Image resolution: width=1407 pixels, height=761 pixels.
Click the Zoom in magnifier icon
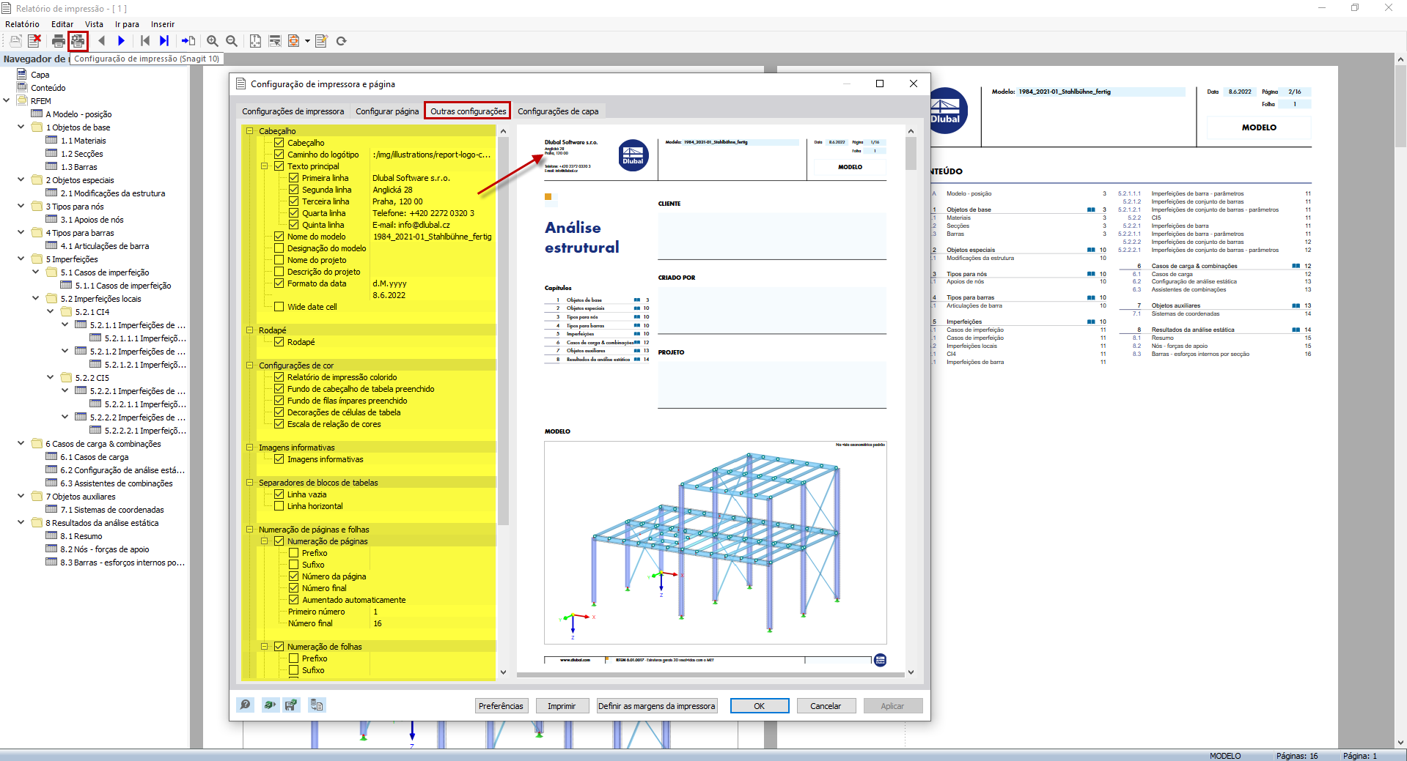212,41
